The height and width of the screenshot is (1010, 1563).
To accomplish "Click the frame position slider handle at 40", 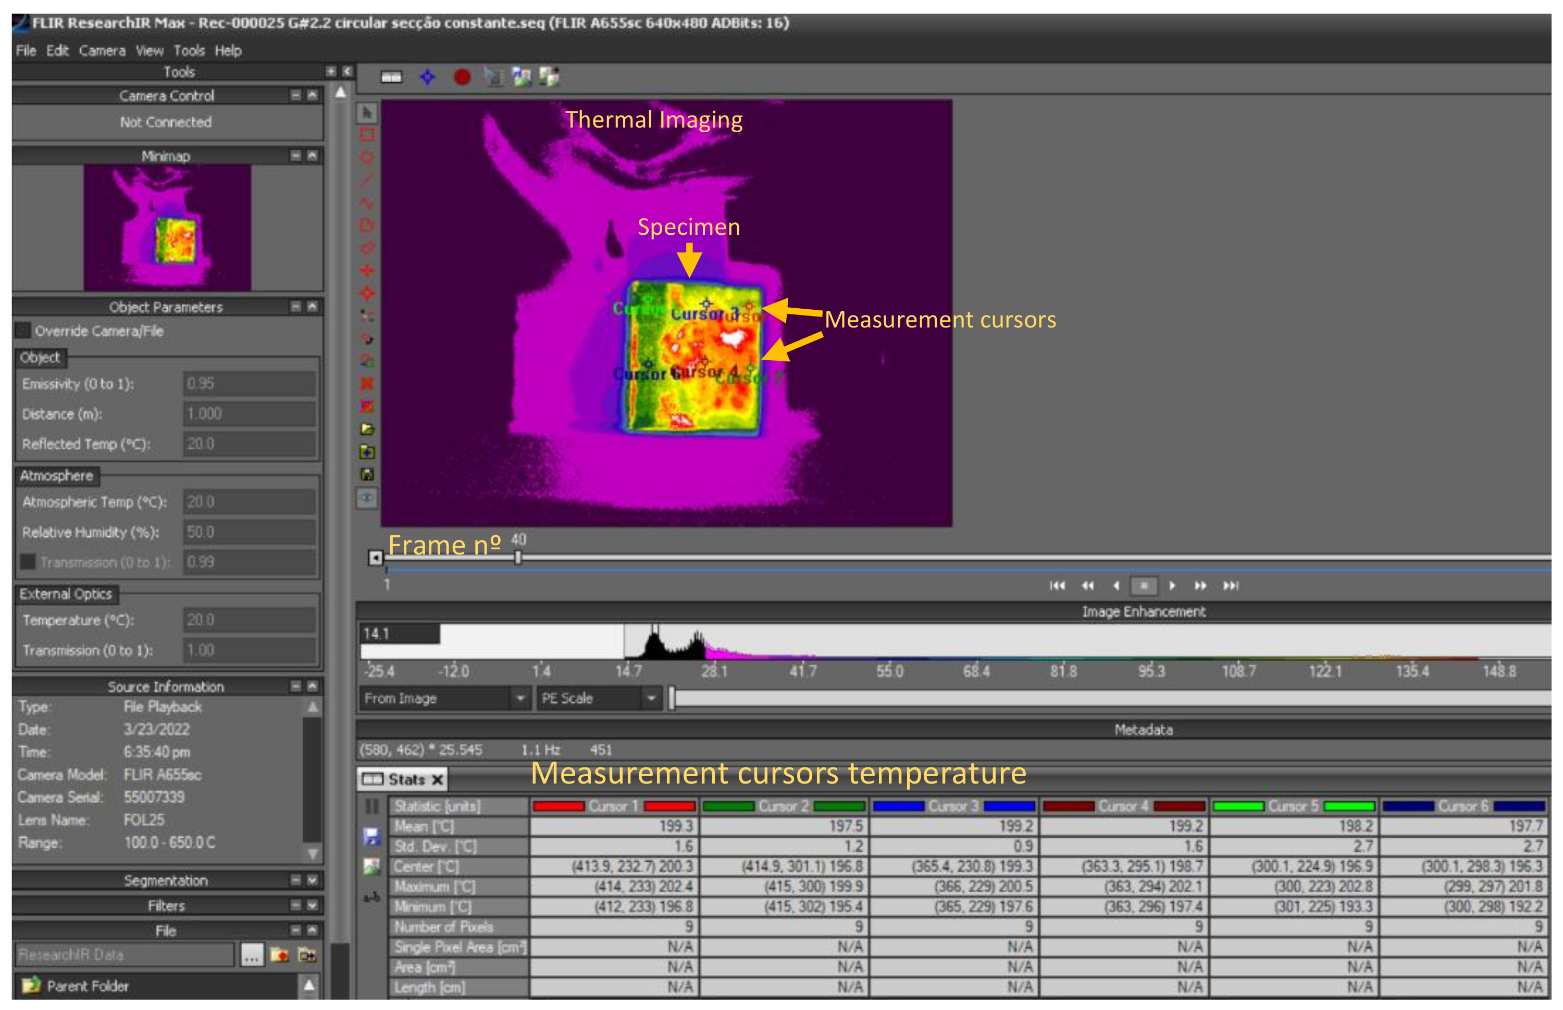I will [x=518, y=558].
